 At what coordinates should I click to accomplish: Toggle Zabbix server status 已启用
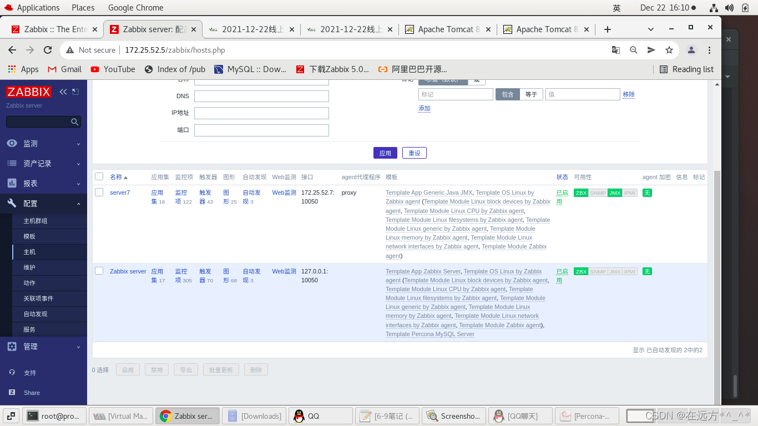562,276
